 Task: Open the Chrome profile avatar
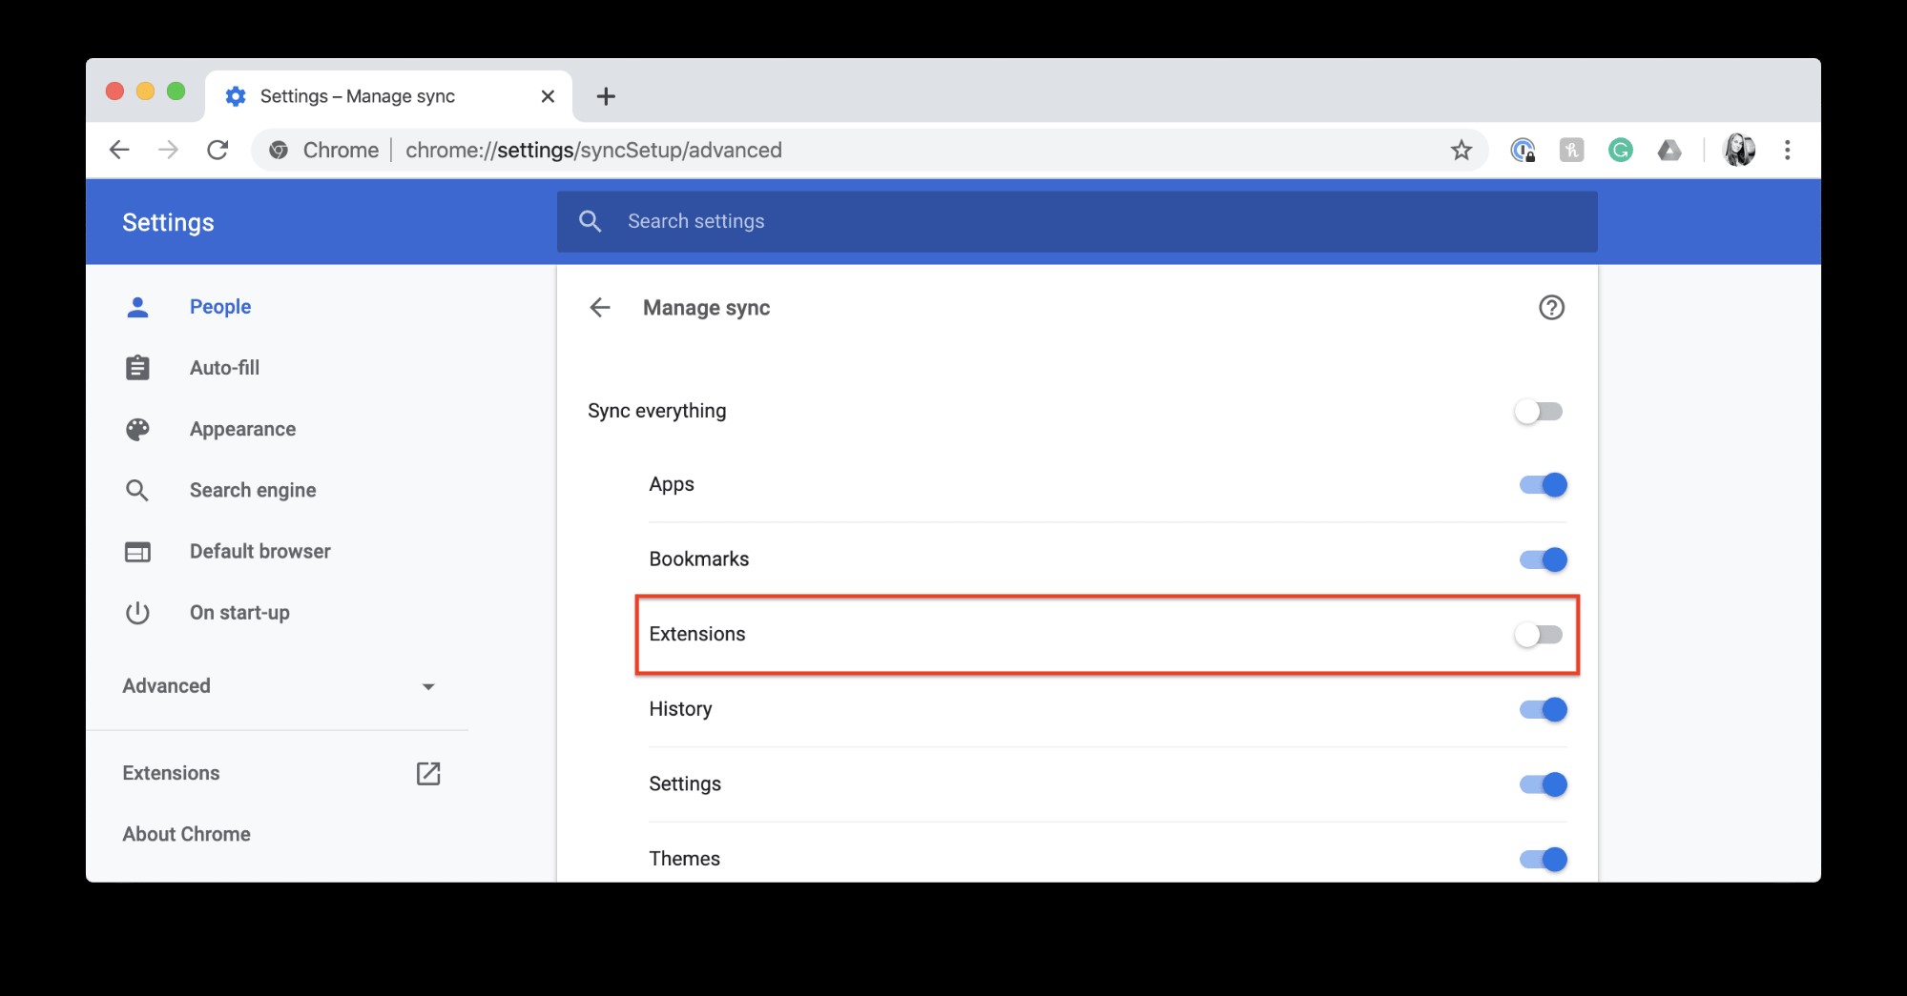click(1740, 150)
